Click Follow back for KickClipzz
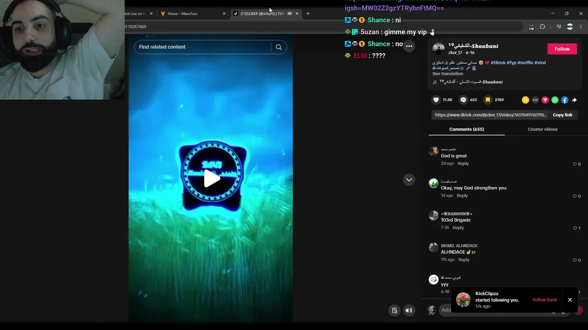The width and height of the screenshot is (588, 330). click(544, 300)
